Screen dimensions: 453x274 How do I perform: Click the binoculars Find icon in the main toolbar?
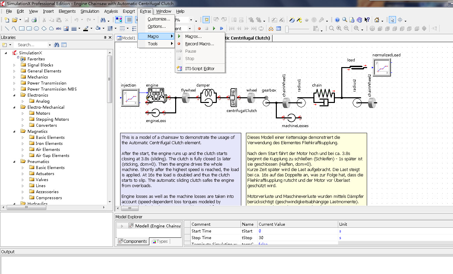coord(103,20)
